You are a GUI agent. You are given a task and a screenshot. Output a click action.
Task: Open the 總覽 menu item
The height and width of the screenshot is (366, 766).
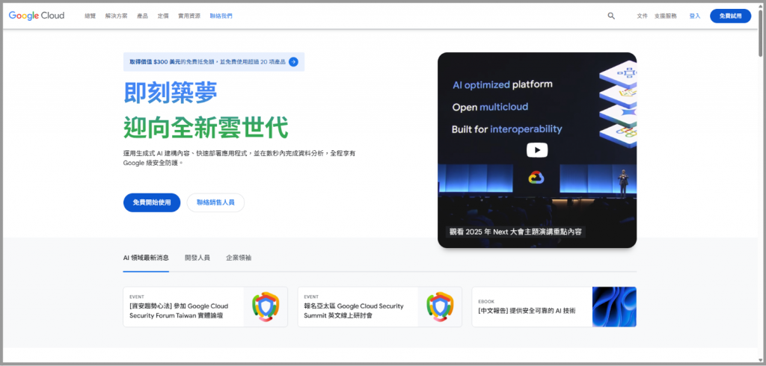pyautogui.click(x=90, y=16)
